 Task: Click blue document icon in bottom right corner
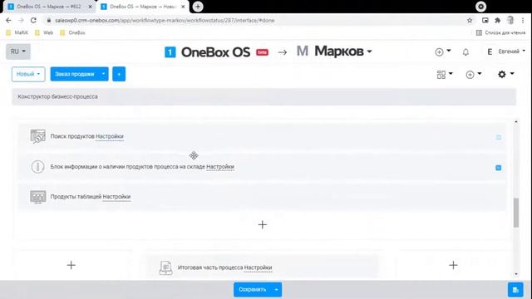point(515,290)
